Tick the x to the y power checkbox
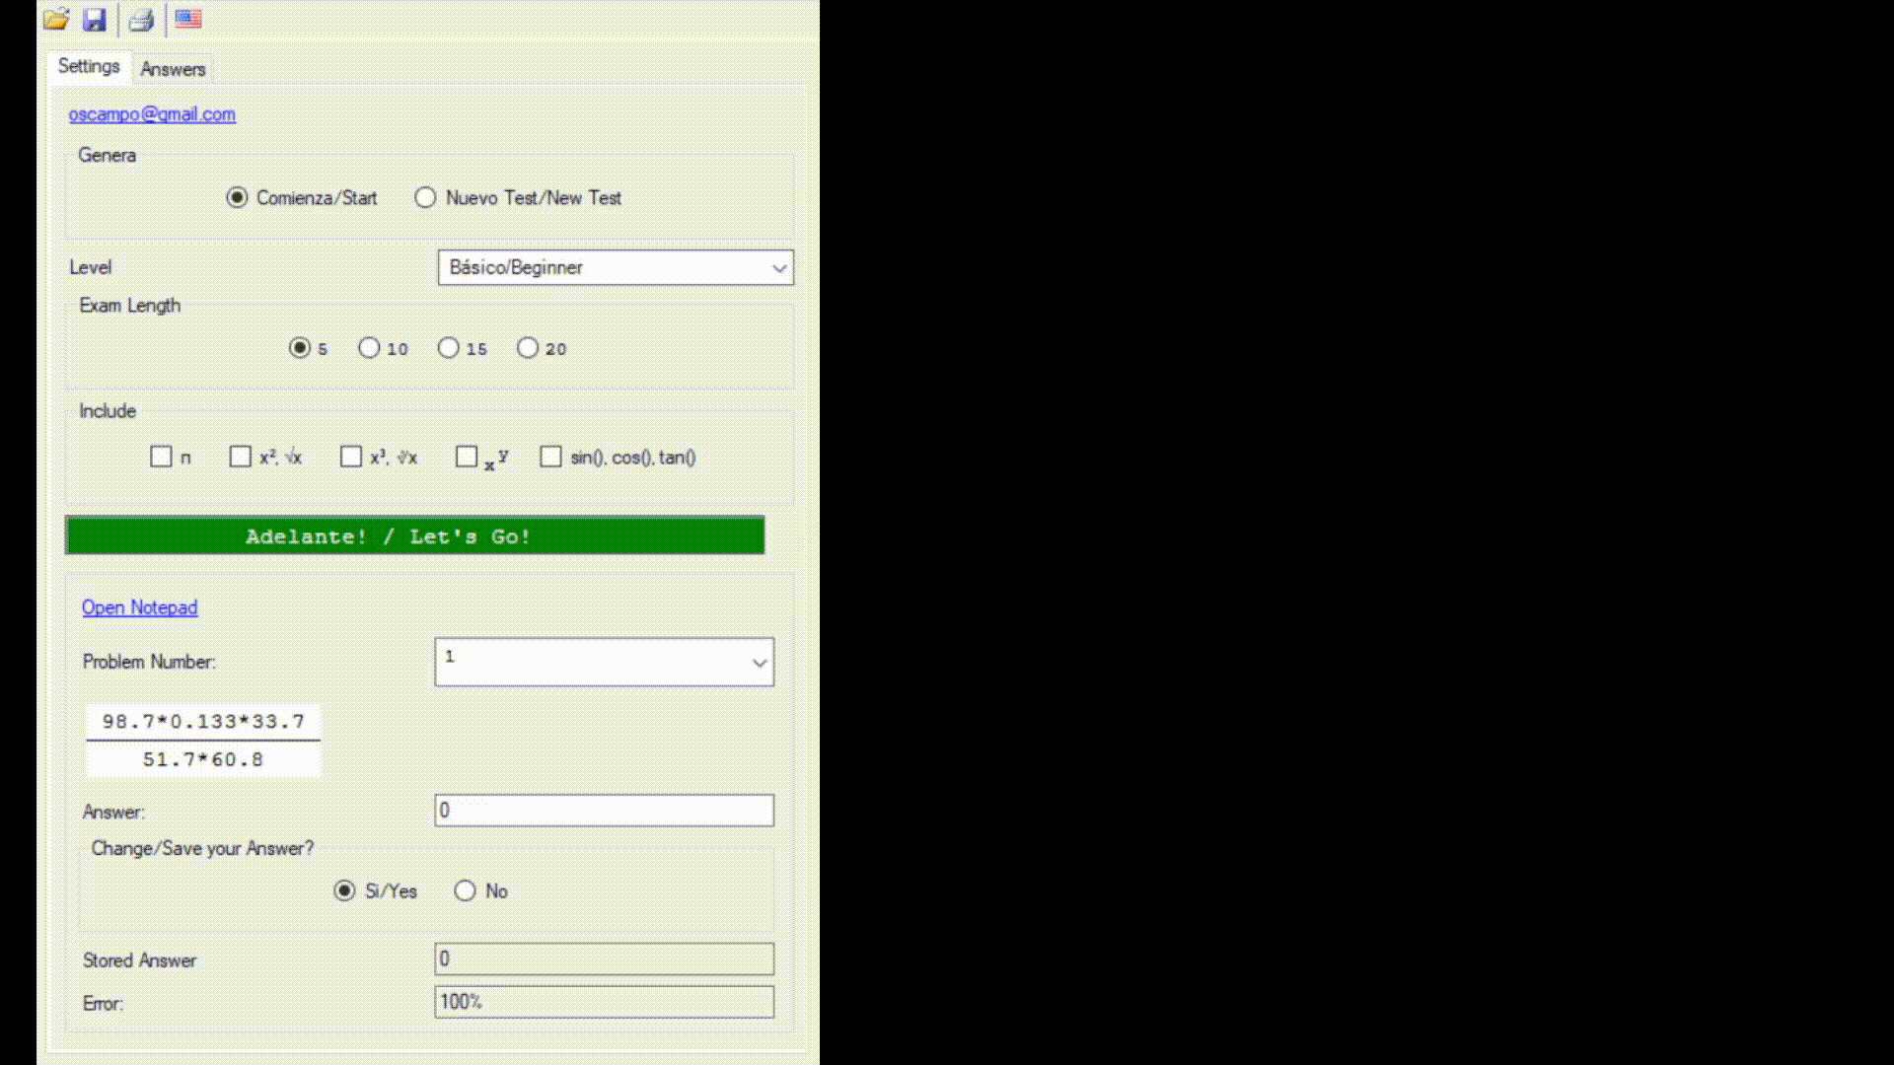 467,457
